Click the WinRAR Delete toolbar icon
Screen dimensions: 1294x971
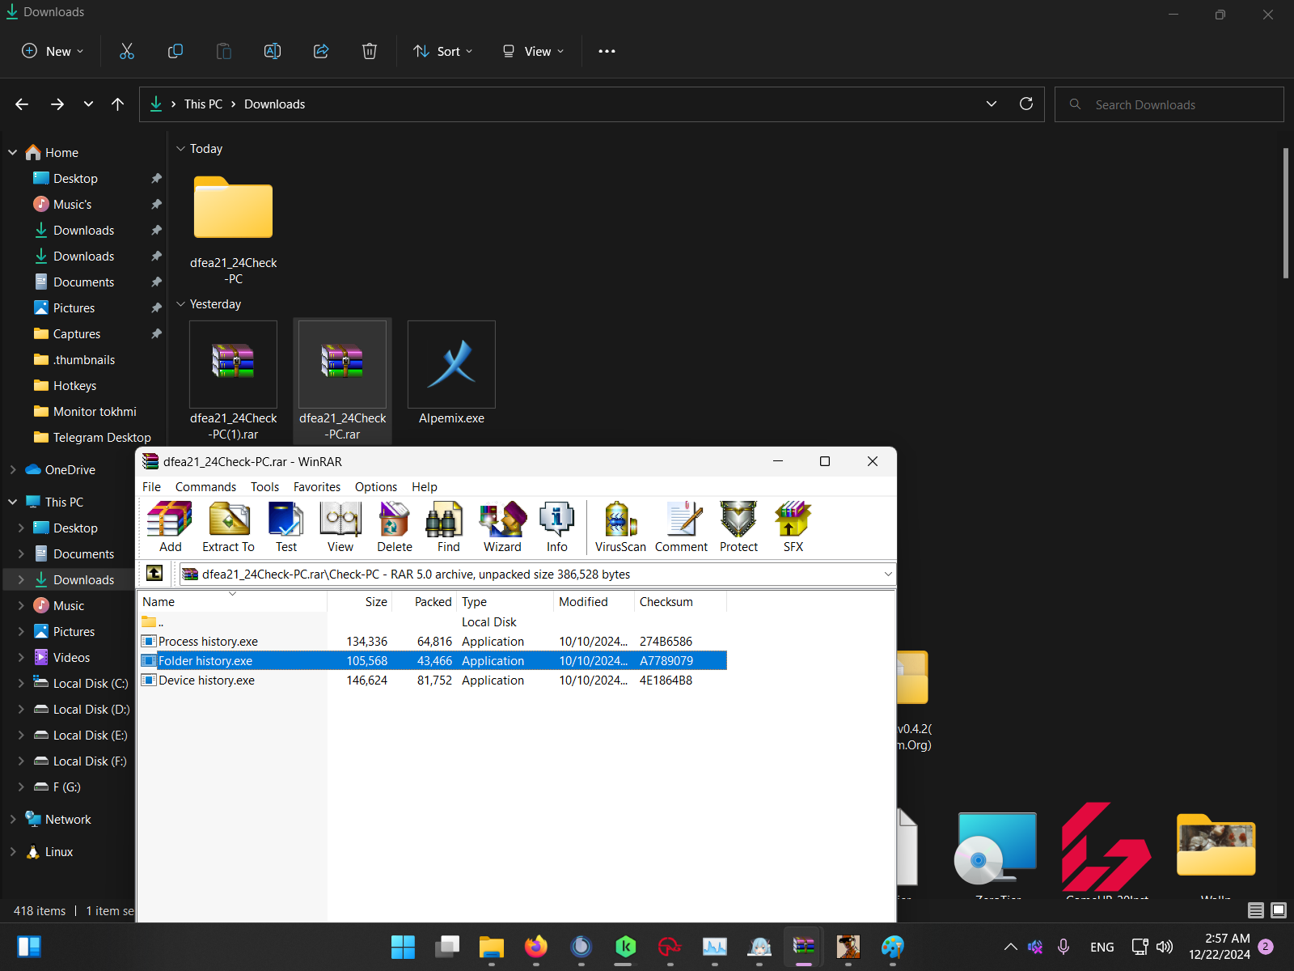tap(395, 527)
